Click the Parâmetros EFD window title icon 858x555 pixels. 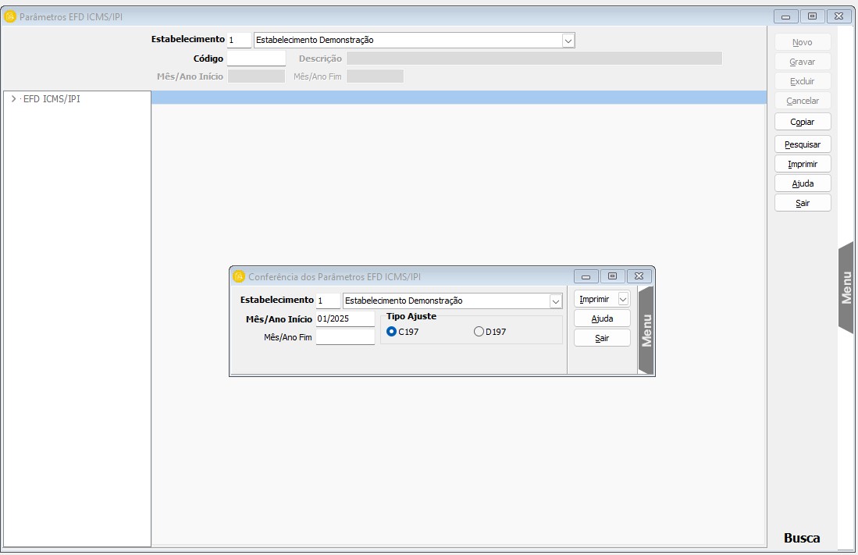tap(11, 16)
